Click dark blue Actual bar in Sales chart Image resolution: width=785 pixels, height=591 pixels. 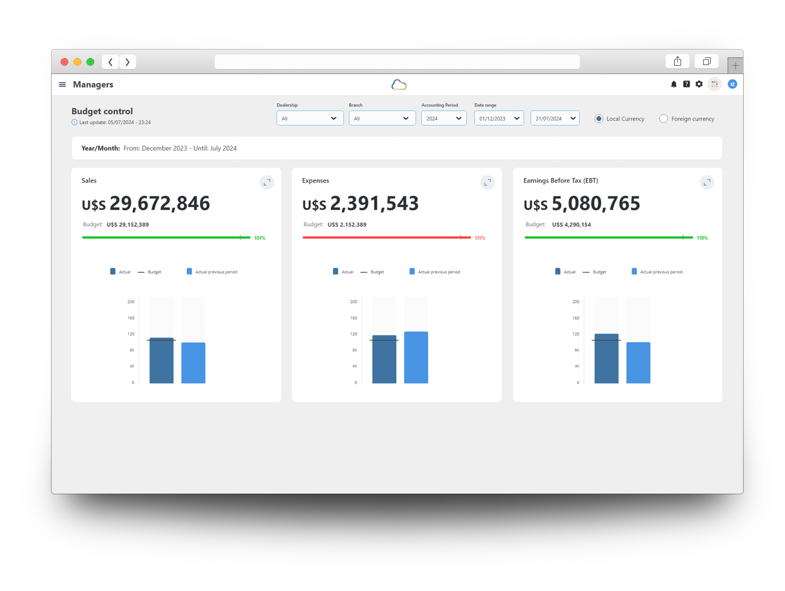click(x=161, y=360)
